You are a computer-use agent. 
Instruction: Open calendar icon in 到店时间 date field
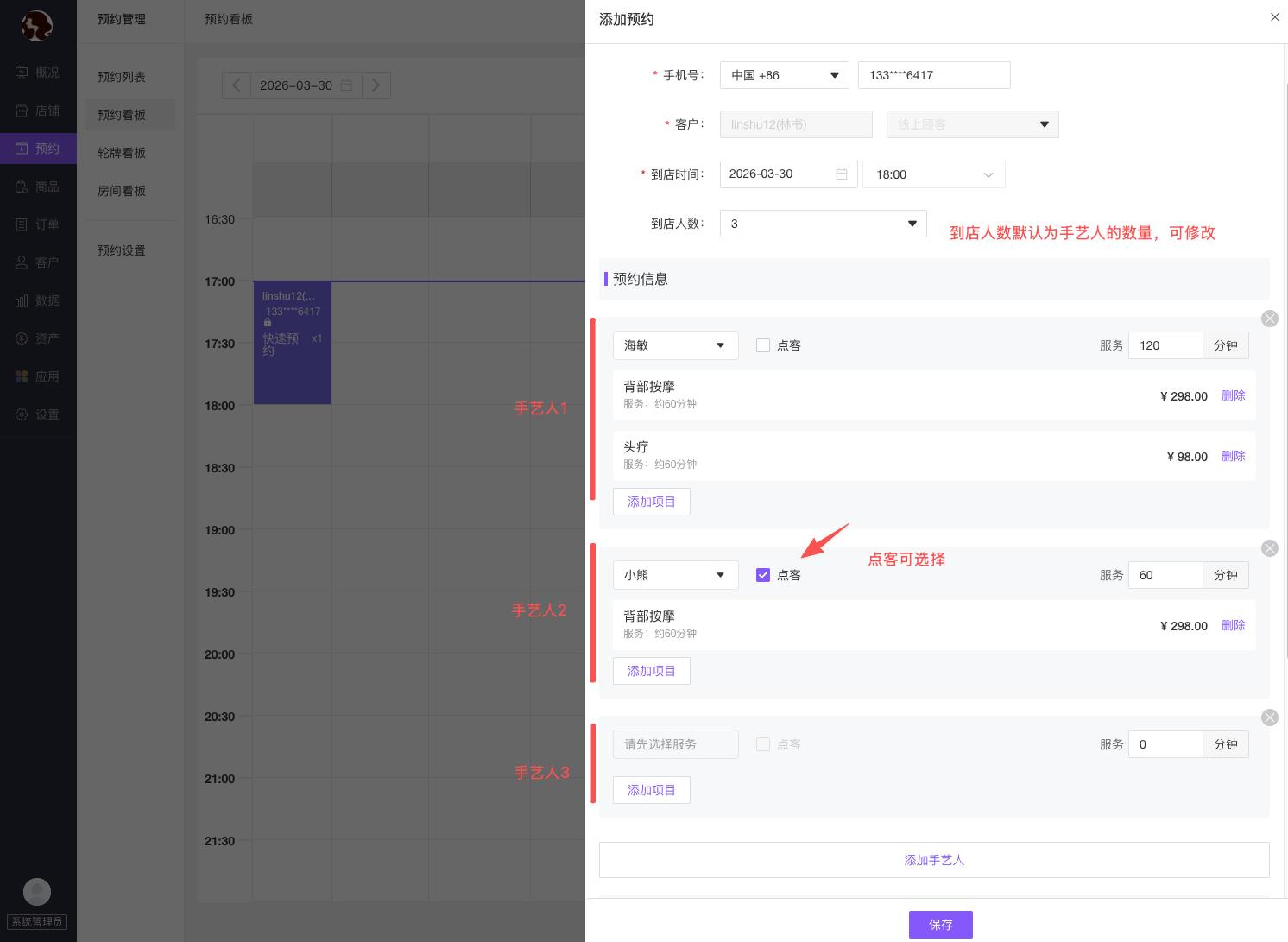pyautogui.click(x=842, y=174)
